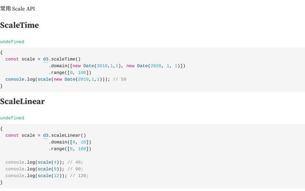Click the "常用 Scale API" title text
305x191 pixels.
(x=18, y=9)
